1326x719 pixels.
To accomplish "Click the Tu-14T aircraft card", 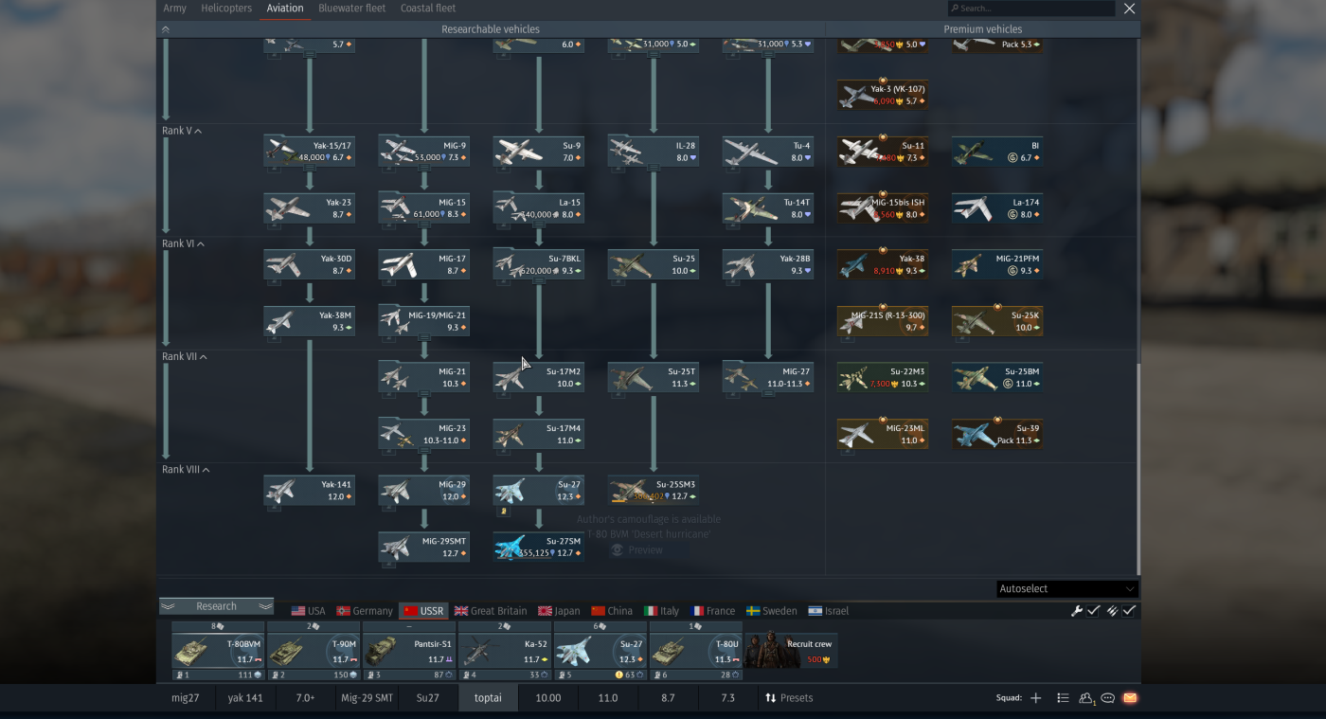I will [768, 208].
